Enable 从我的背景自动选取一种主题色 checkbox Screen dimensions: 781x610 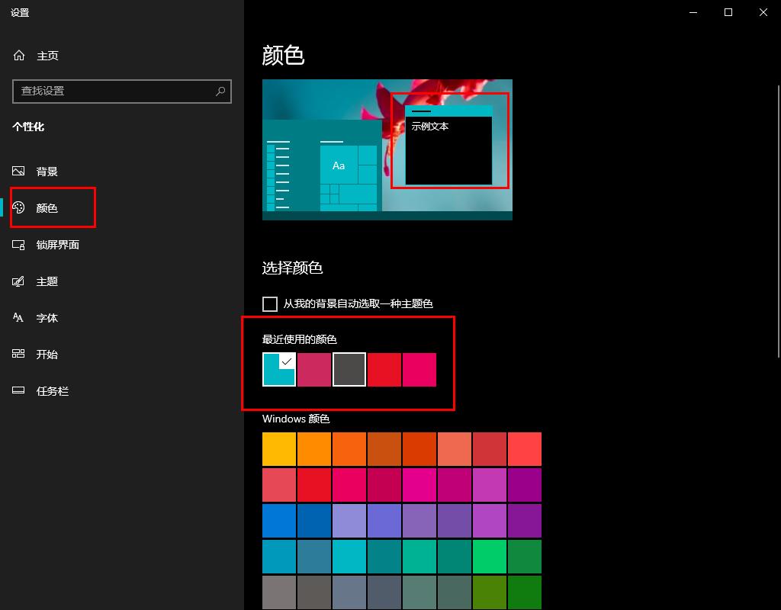(270, 304)
